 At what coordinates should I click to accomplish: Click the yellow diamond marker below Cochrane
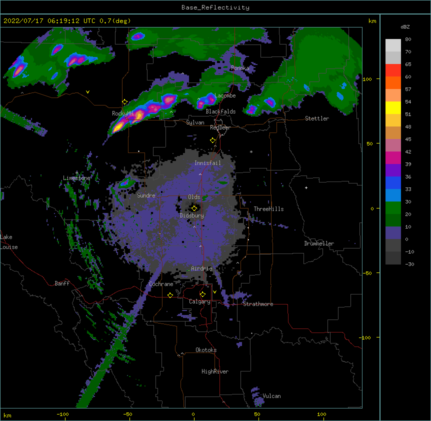(170, 295)
